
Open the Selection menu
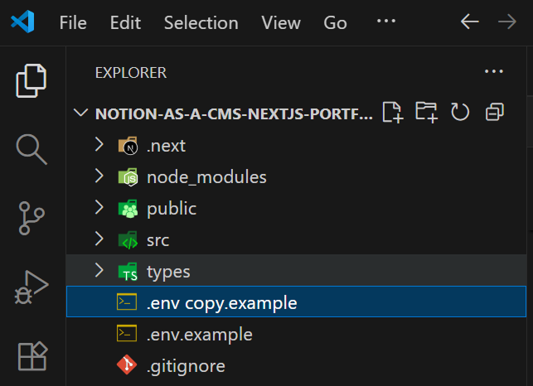pyautogui.click(x=202, y=22)
